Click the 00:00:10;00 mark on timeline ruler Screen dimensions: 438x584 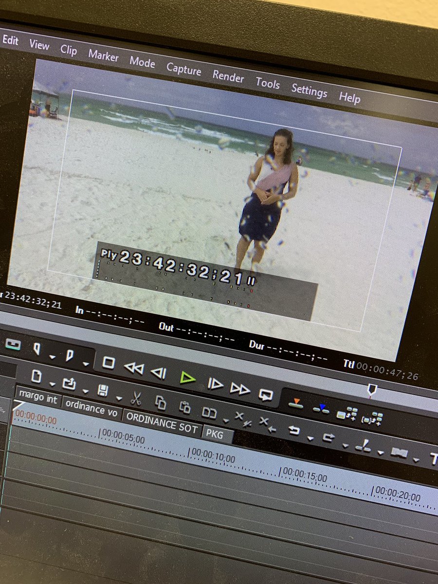pos(213,455)
